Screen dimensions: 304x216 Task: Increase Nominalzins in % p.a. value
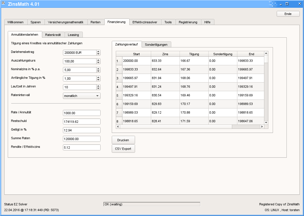click(98, 68)
